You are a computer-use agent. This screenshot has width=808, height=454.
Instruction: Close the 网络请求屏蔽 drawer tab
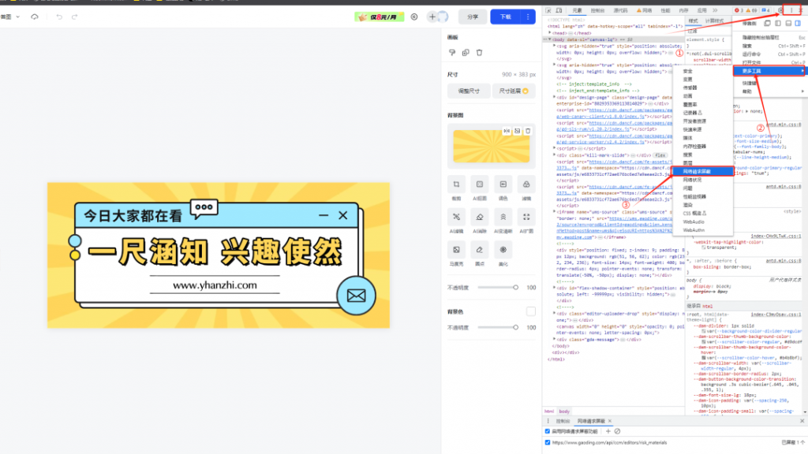[x=610, y=421]
